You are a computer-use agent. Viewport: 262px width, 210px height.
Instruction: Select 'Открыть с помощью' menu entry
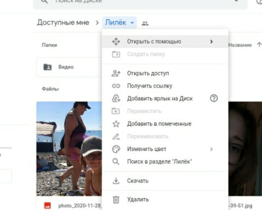point(165,42)
